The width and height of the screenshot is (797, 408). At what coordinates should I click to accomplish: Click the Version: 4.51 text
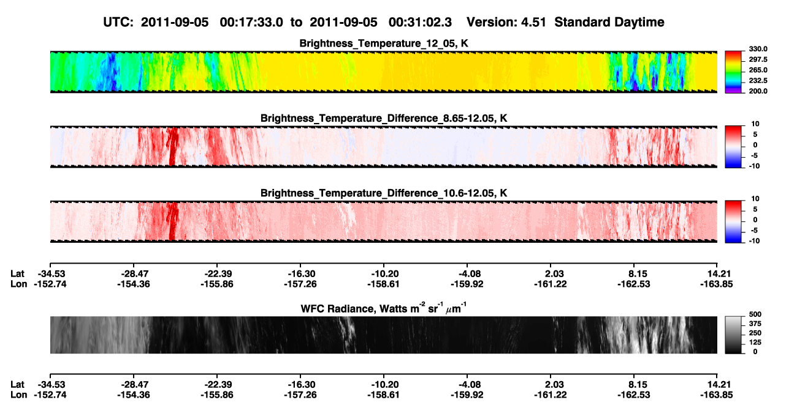click(x=506, y=22)
